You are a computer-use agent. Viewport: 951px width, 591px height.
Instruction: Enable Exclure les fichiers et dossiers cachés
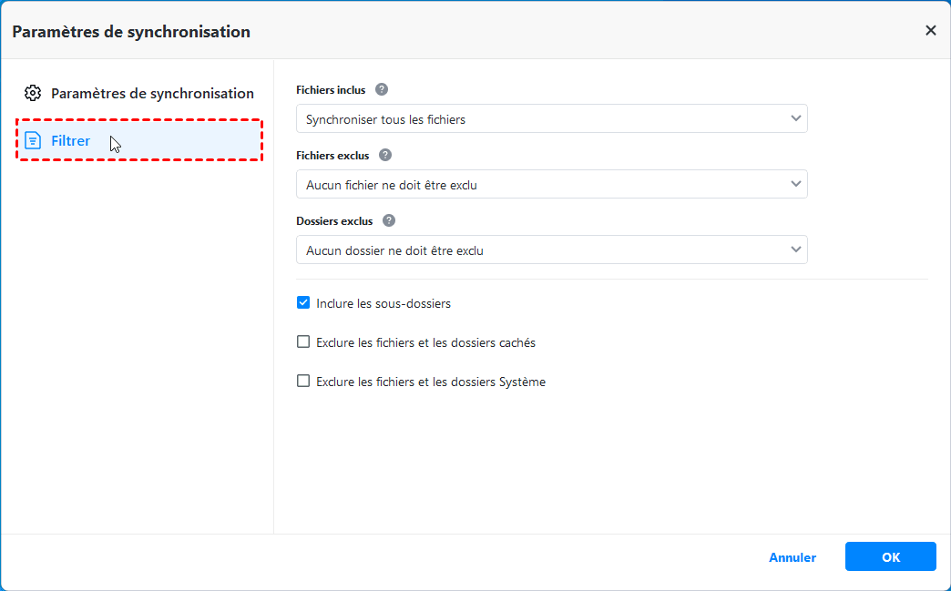[x=304, y=342]
